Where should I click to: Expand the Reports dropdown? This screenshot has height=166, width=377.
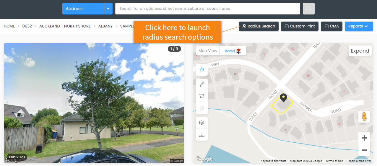(359, 26)
